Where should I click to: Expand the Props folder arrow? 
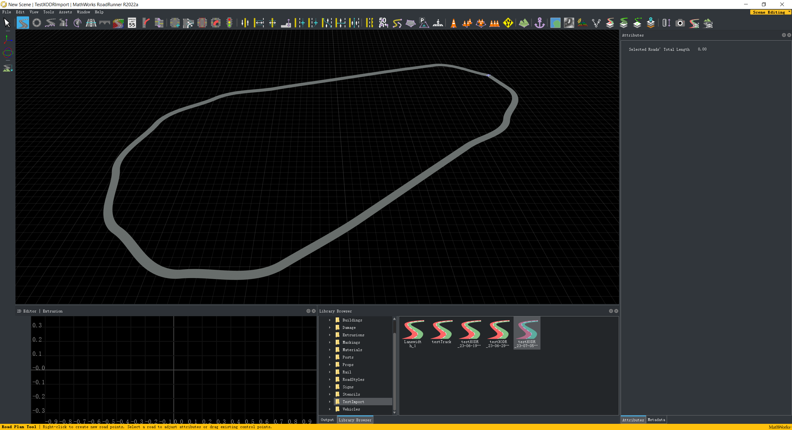tap(330, 365)
